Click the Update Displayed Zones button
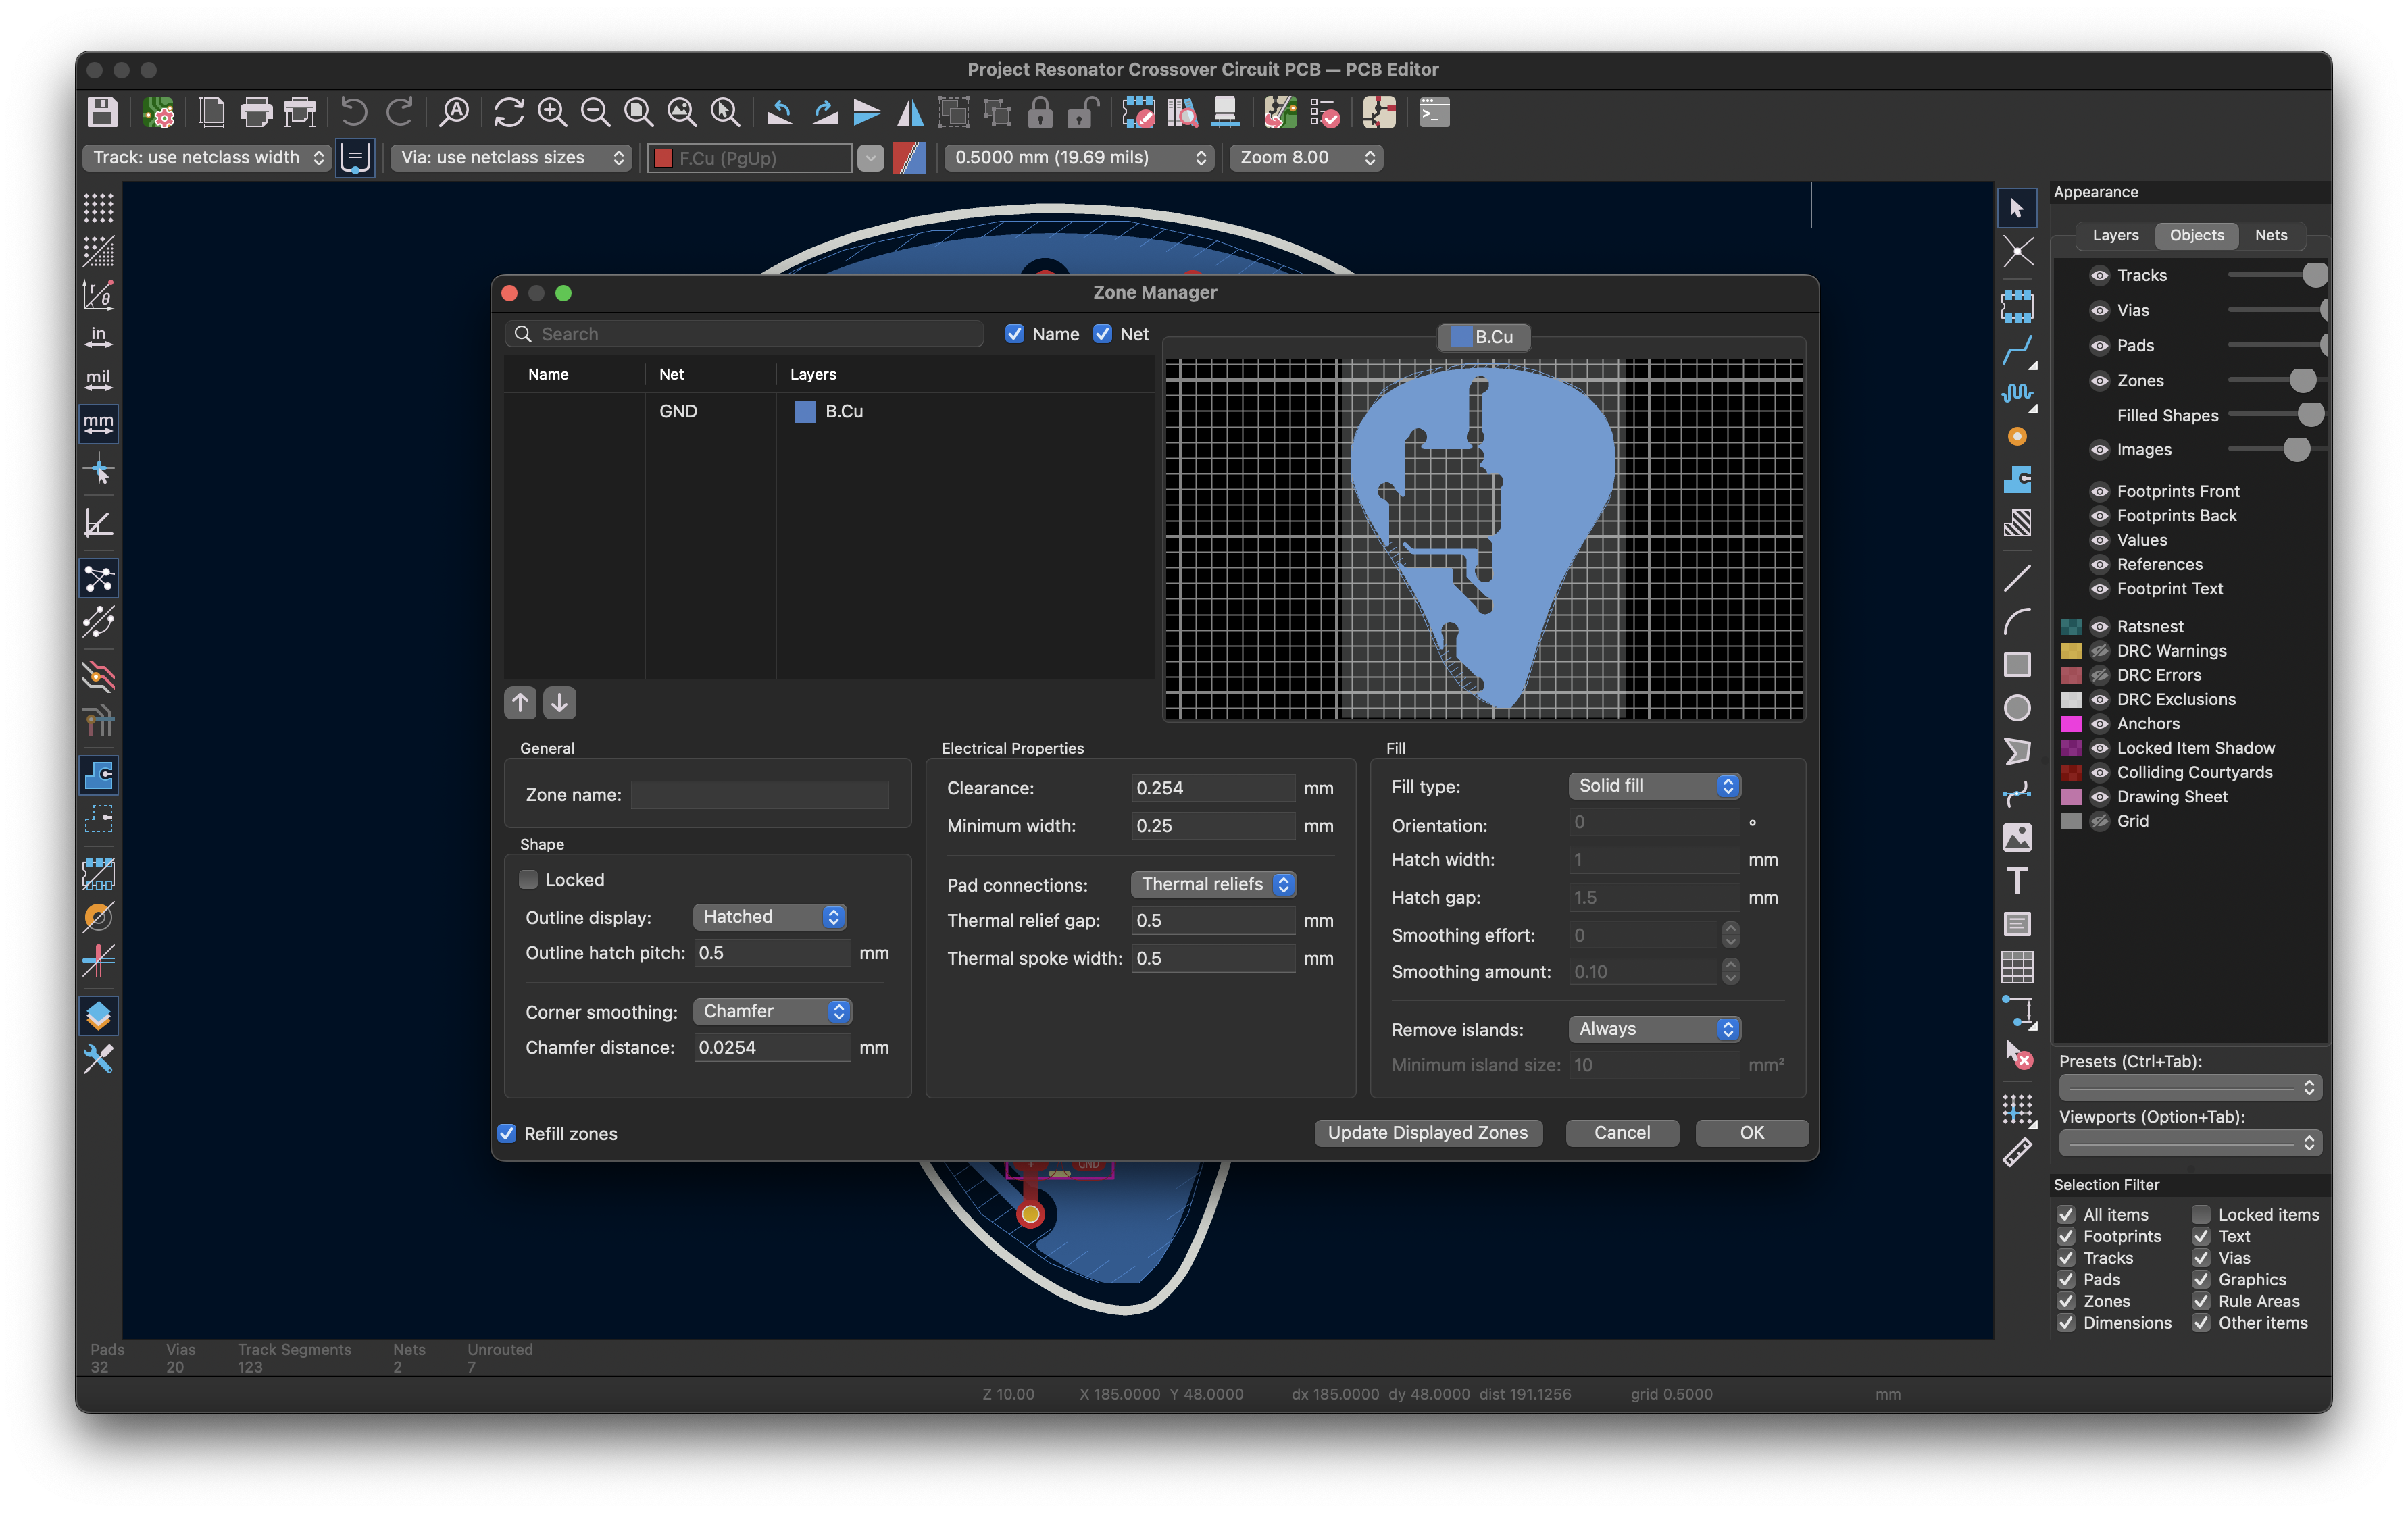The height and width of the screenshot is (1513, 2408). [1428, 1133]
